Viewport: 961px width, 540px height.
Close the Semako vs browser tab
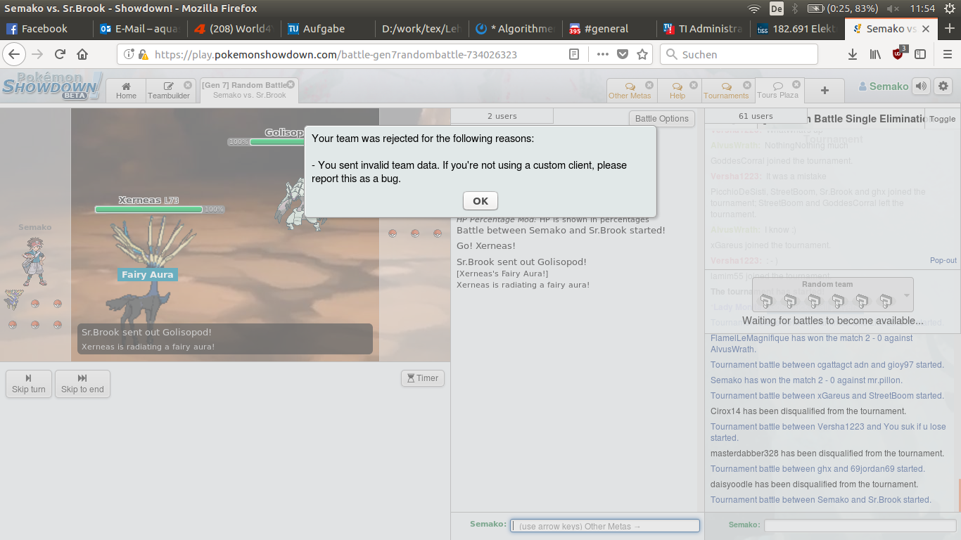coord(926,29)
